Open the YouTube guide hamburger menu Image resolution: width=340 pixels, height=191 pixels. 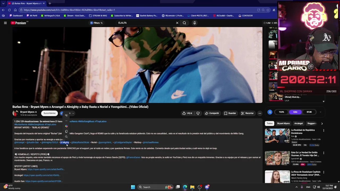(5, 23)
